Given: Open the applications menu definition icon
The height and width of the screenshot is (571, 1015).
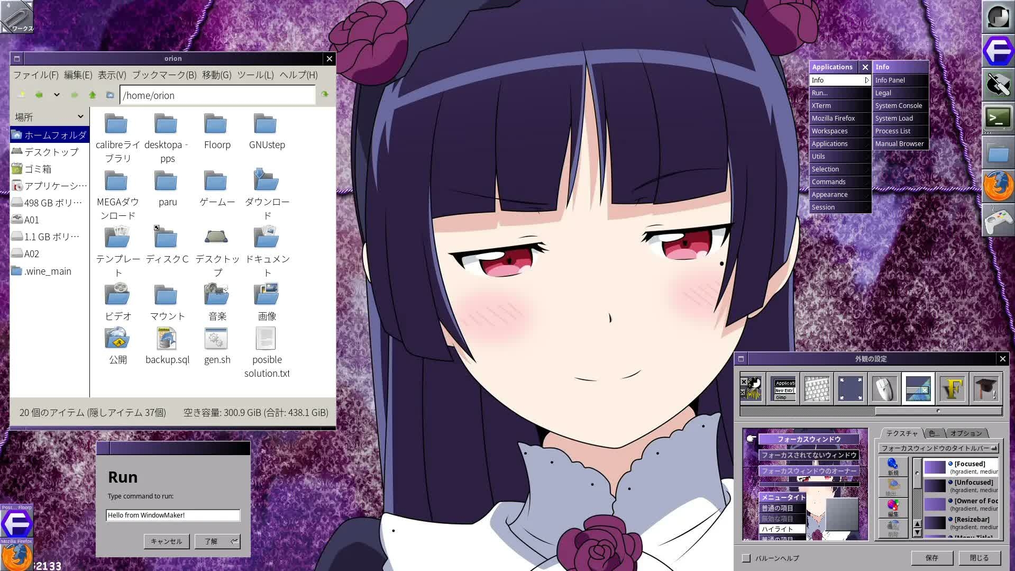Looking at the screenshot, I should (x=783, y=389).
